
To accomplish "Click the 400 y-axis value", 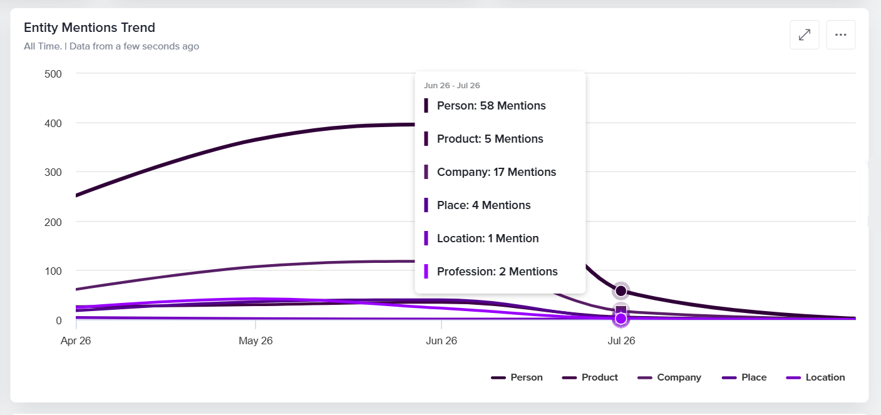I will tap(53, 123).
